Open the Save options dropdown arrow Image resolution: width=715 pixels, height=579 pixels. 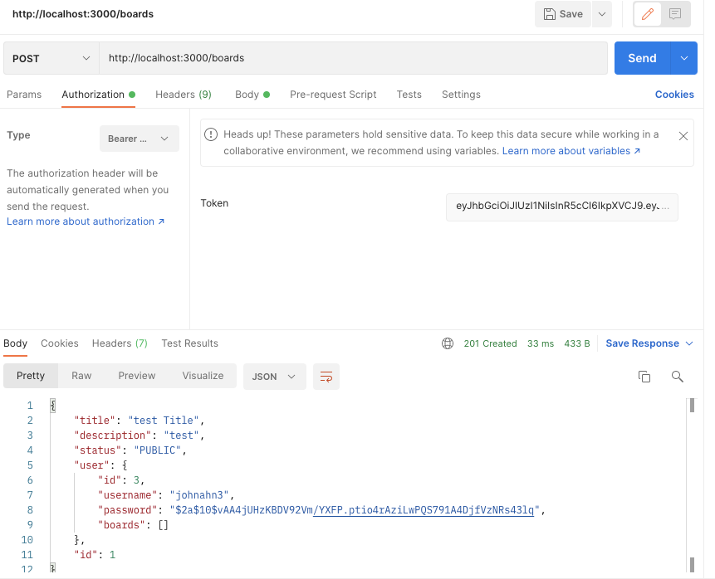click(x=602, y=14)
